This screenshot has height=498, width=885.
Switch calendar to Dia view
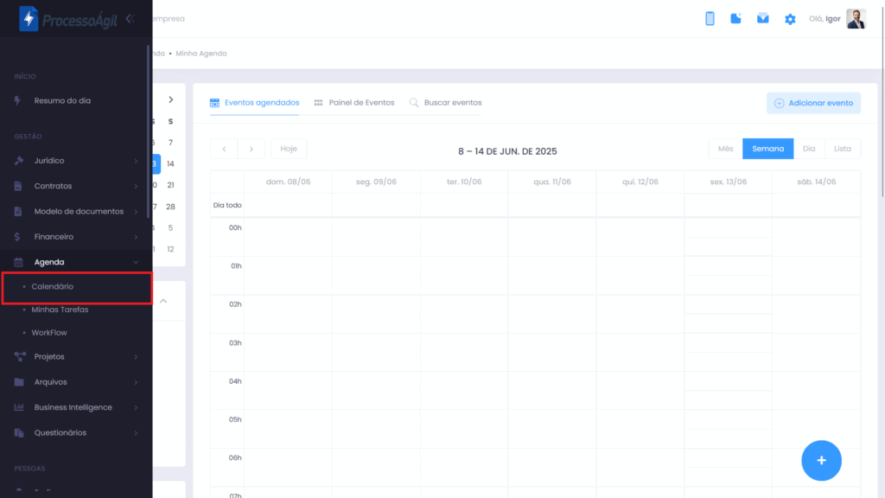click(x=809, y=149)
